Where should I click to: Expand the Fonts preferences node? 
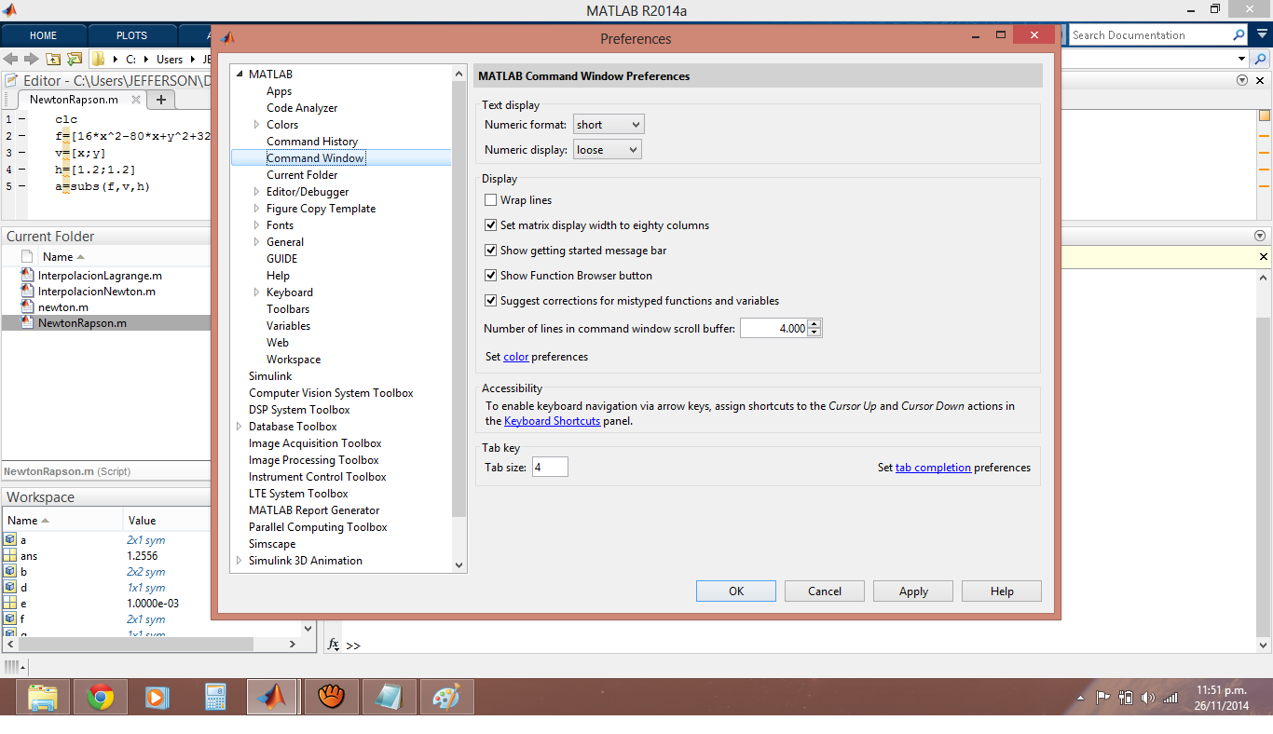257,225
